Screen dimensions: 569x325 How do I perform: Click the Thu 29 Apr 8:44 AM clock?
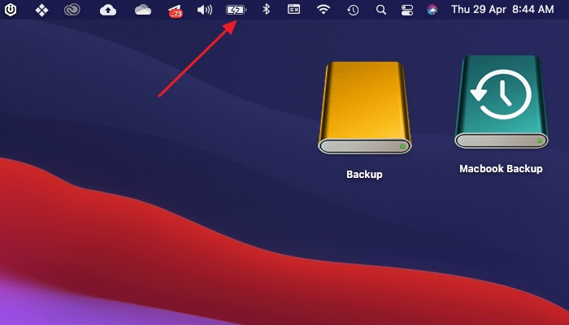502,10
